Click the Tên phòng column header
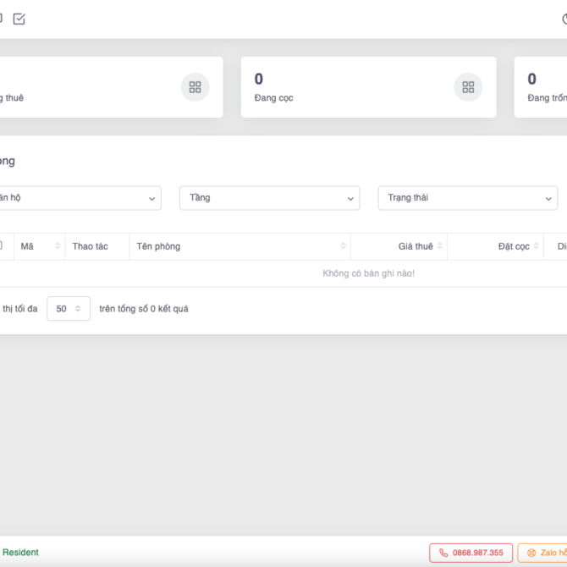 [x=158, y=246]
